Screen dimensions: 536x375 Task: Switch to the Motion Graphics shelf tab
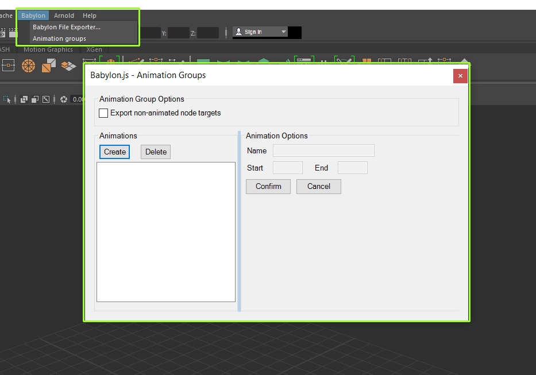[x=48, y=49]
